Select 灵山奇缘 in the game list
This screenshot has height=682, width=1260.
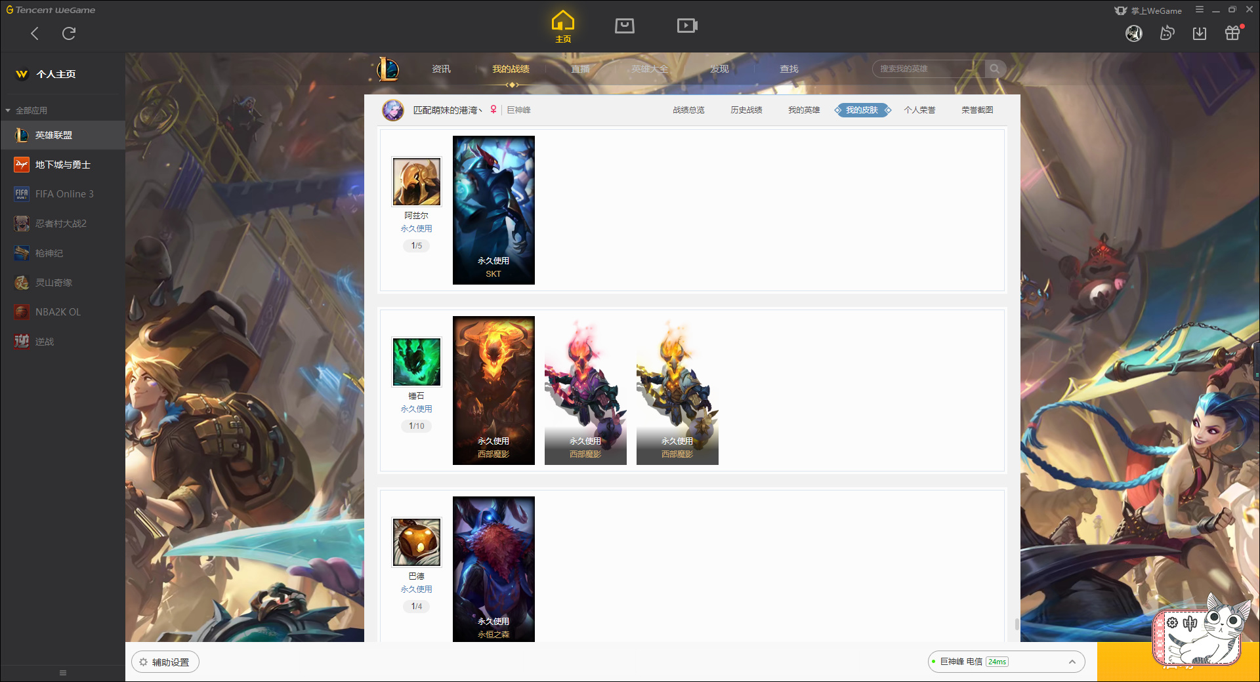tap(62, 283)
